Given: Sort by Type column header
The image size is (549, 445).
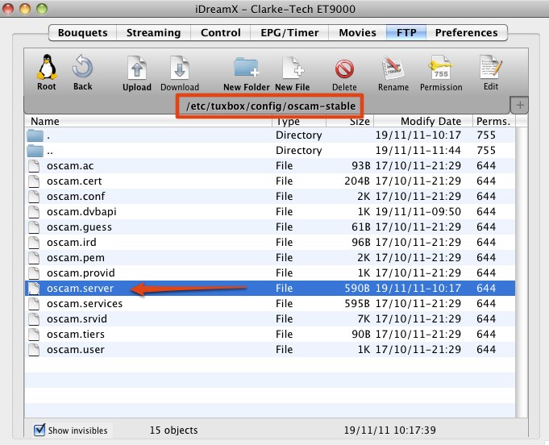Looking at the screenshot, I should tap(299, 121).
